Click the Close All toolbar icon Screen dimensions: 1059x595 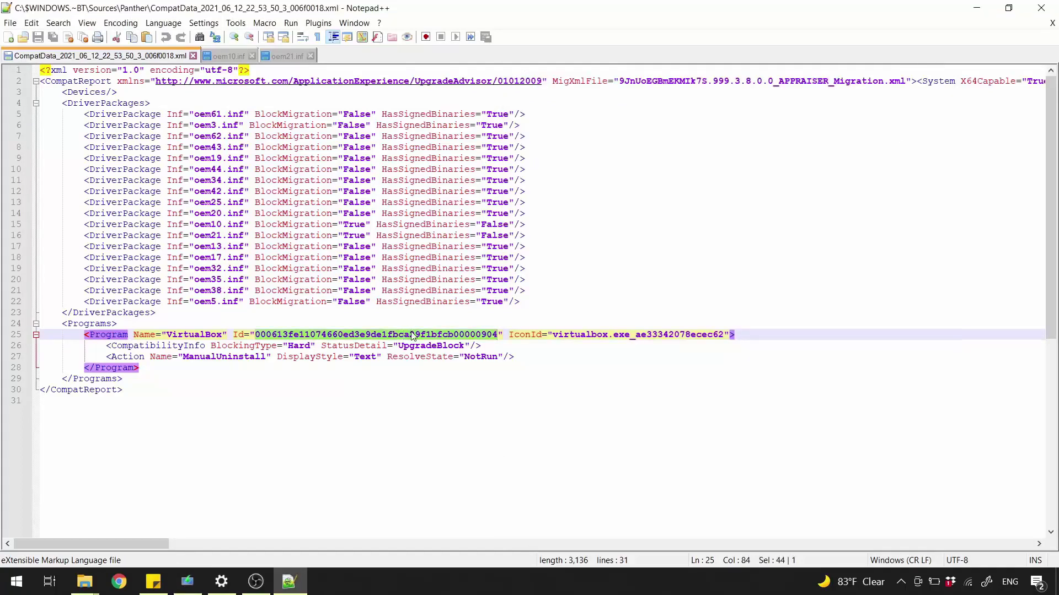coord(83,37)
